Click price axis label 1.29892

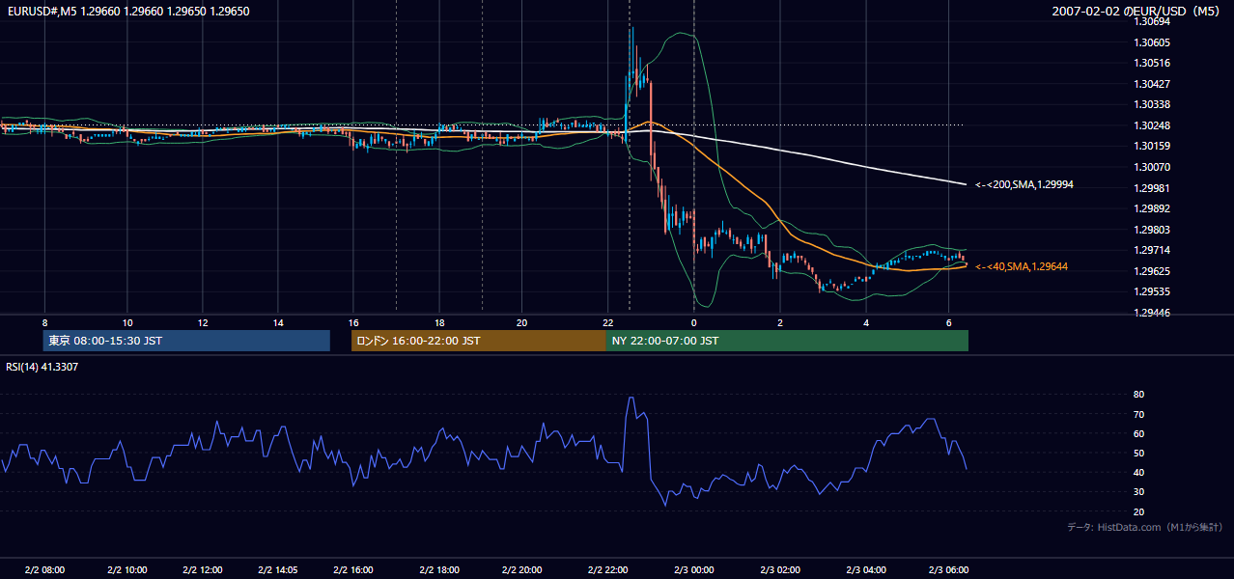pyautogui.click(x=1154, y=208)
